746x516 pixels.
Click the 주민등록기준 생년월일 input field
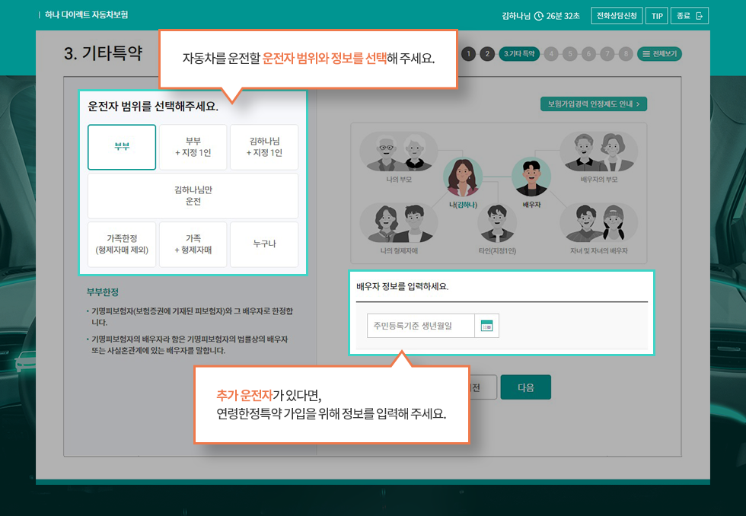pos(420,326)
